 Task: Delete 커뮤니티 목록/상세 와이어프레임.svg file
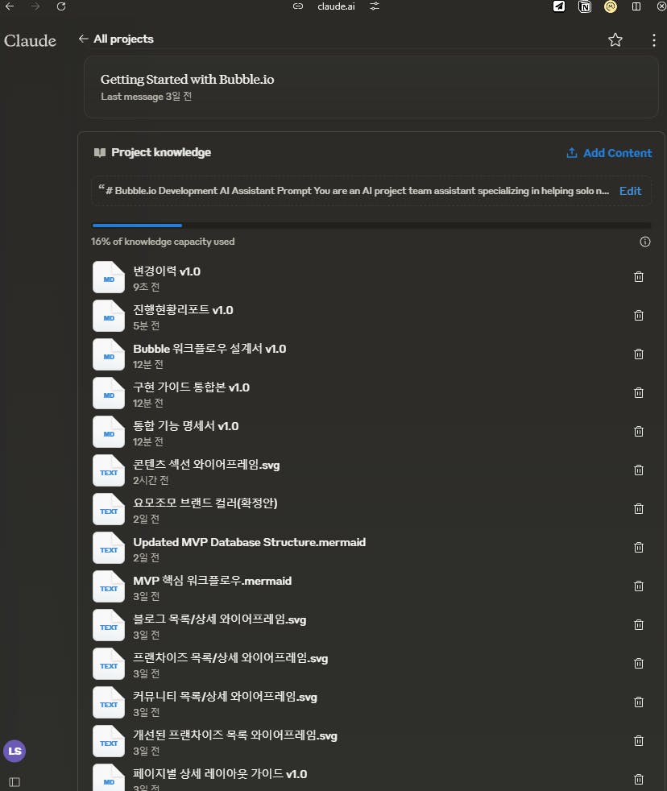639,702
